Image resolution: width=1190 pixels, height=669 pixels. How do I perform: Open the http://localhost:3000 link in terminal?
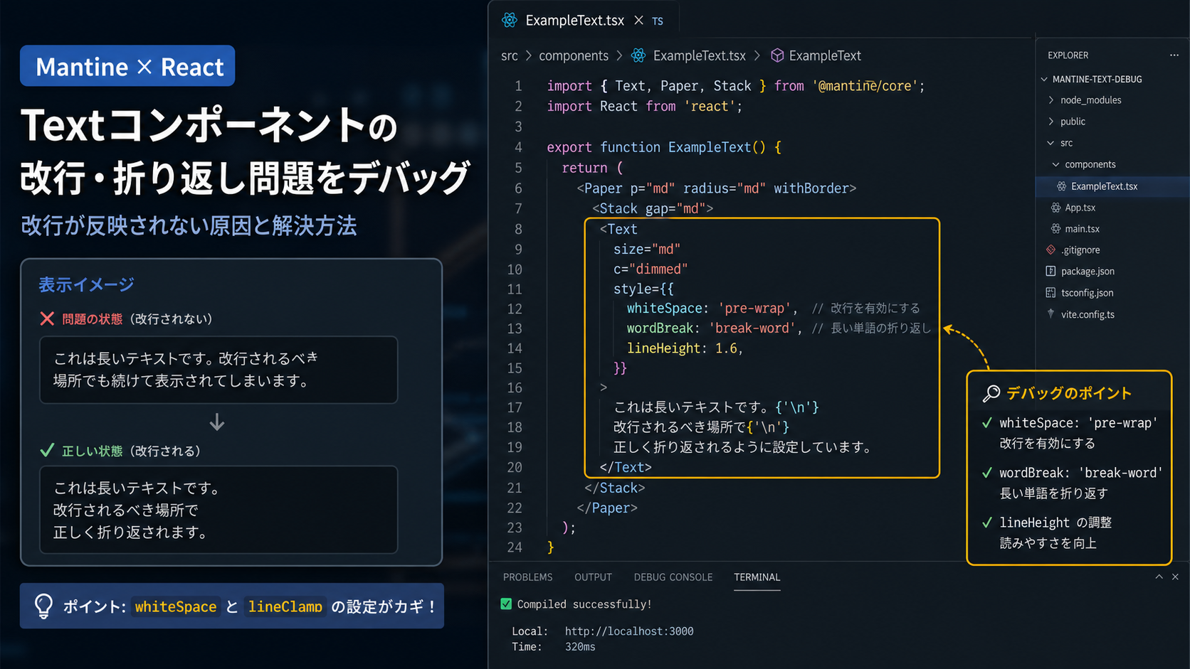click(x=629, y=631)
